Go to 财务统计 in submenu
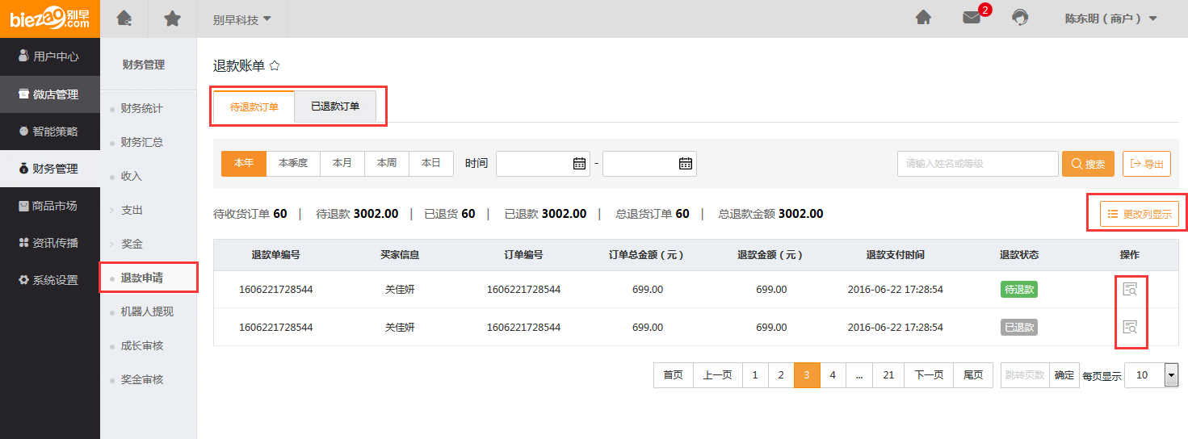Viewport: 1188px width, 439px height. (141, 108)
